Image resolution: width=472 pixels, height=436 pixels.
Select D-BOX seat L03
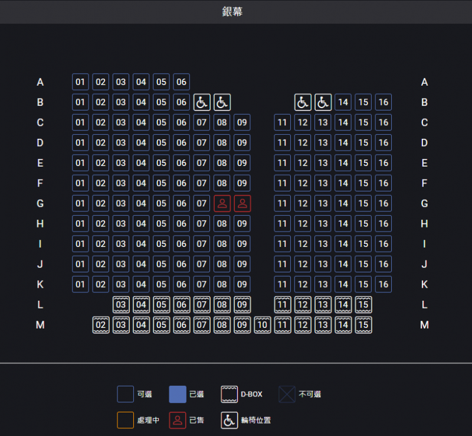[121, 304]
